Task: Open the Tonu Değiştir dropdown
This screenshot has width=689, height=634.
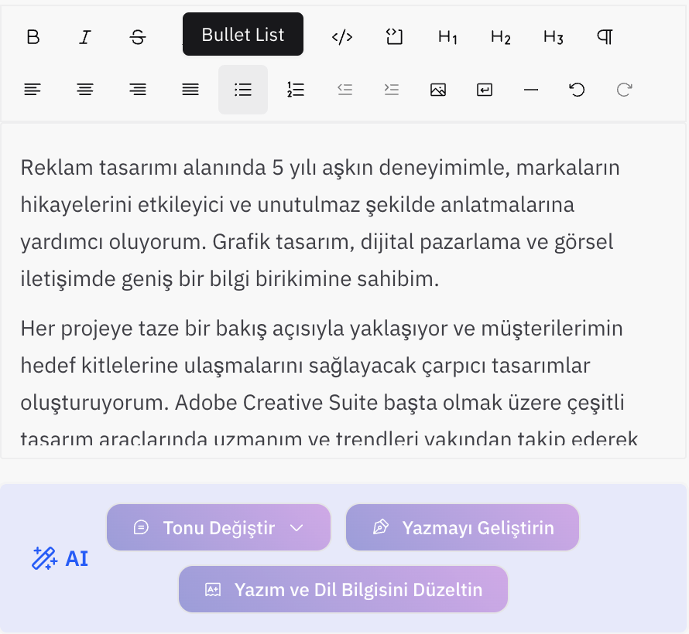Action: click(218, 527)
